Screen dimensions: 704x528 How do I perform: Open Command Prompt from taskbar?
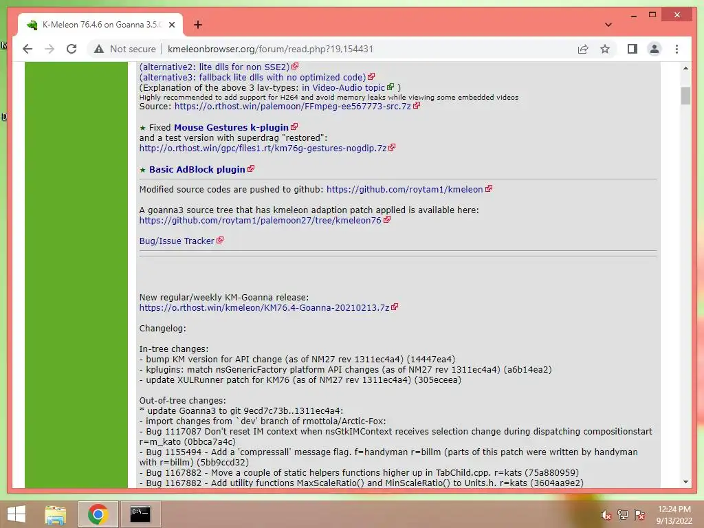point(140,514)
